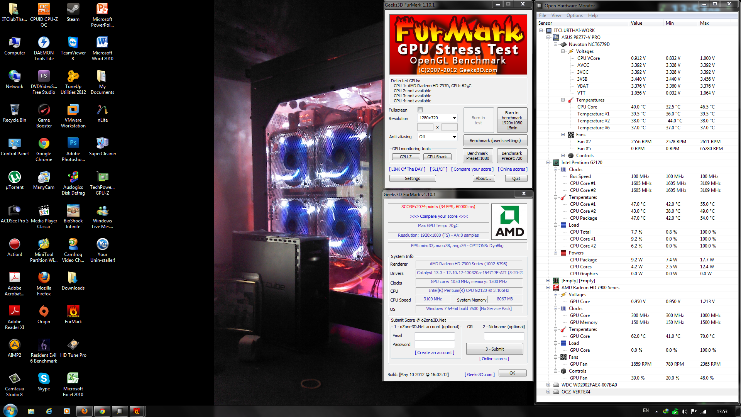Click volume speaker icon in system tray
The image size is (741, 417).
pos(685,412)
